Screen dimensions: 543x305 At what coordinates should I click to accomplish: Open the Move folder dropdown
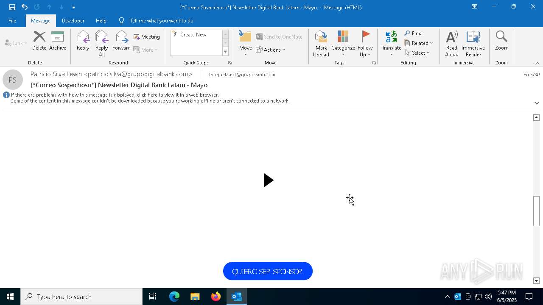pyautogui.click(x=245, y=44)
